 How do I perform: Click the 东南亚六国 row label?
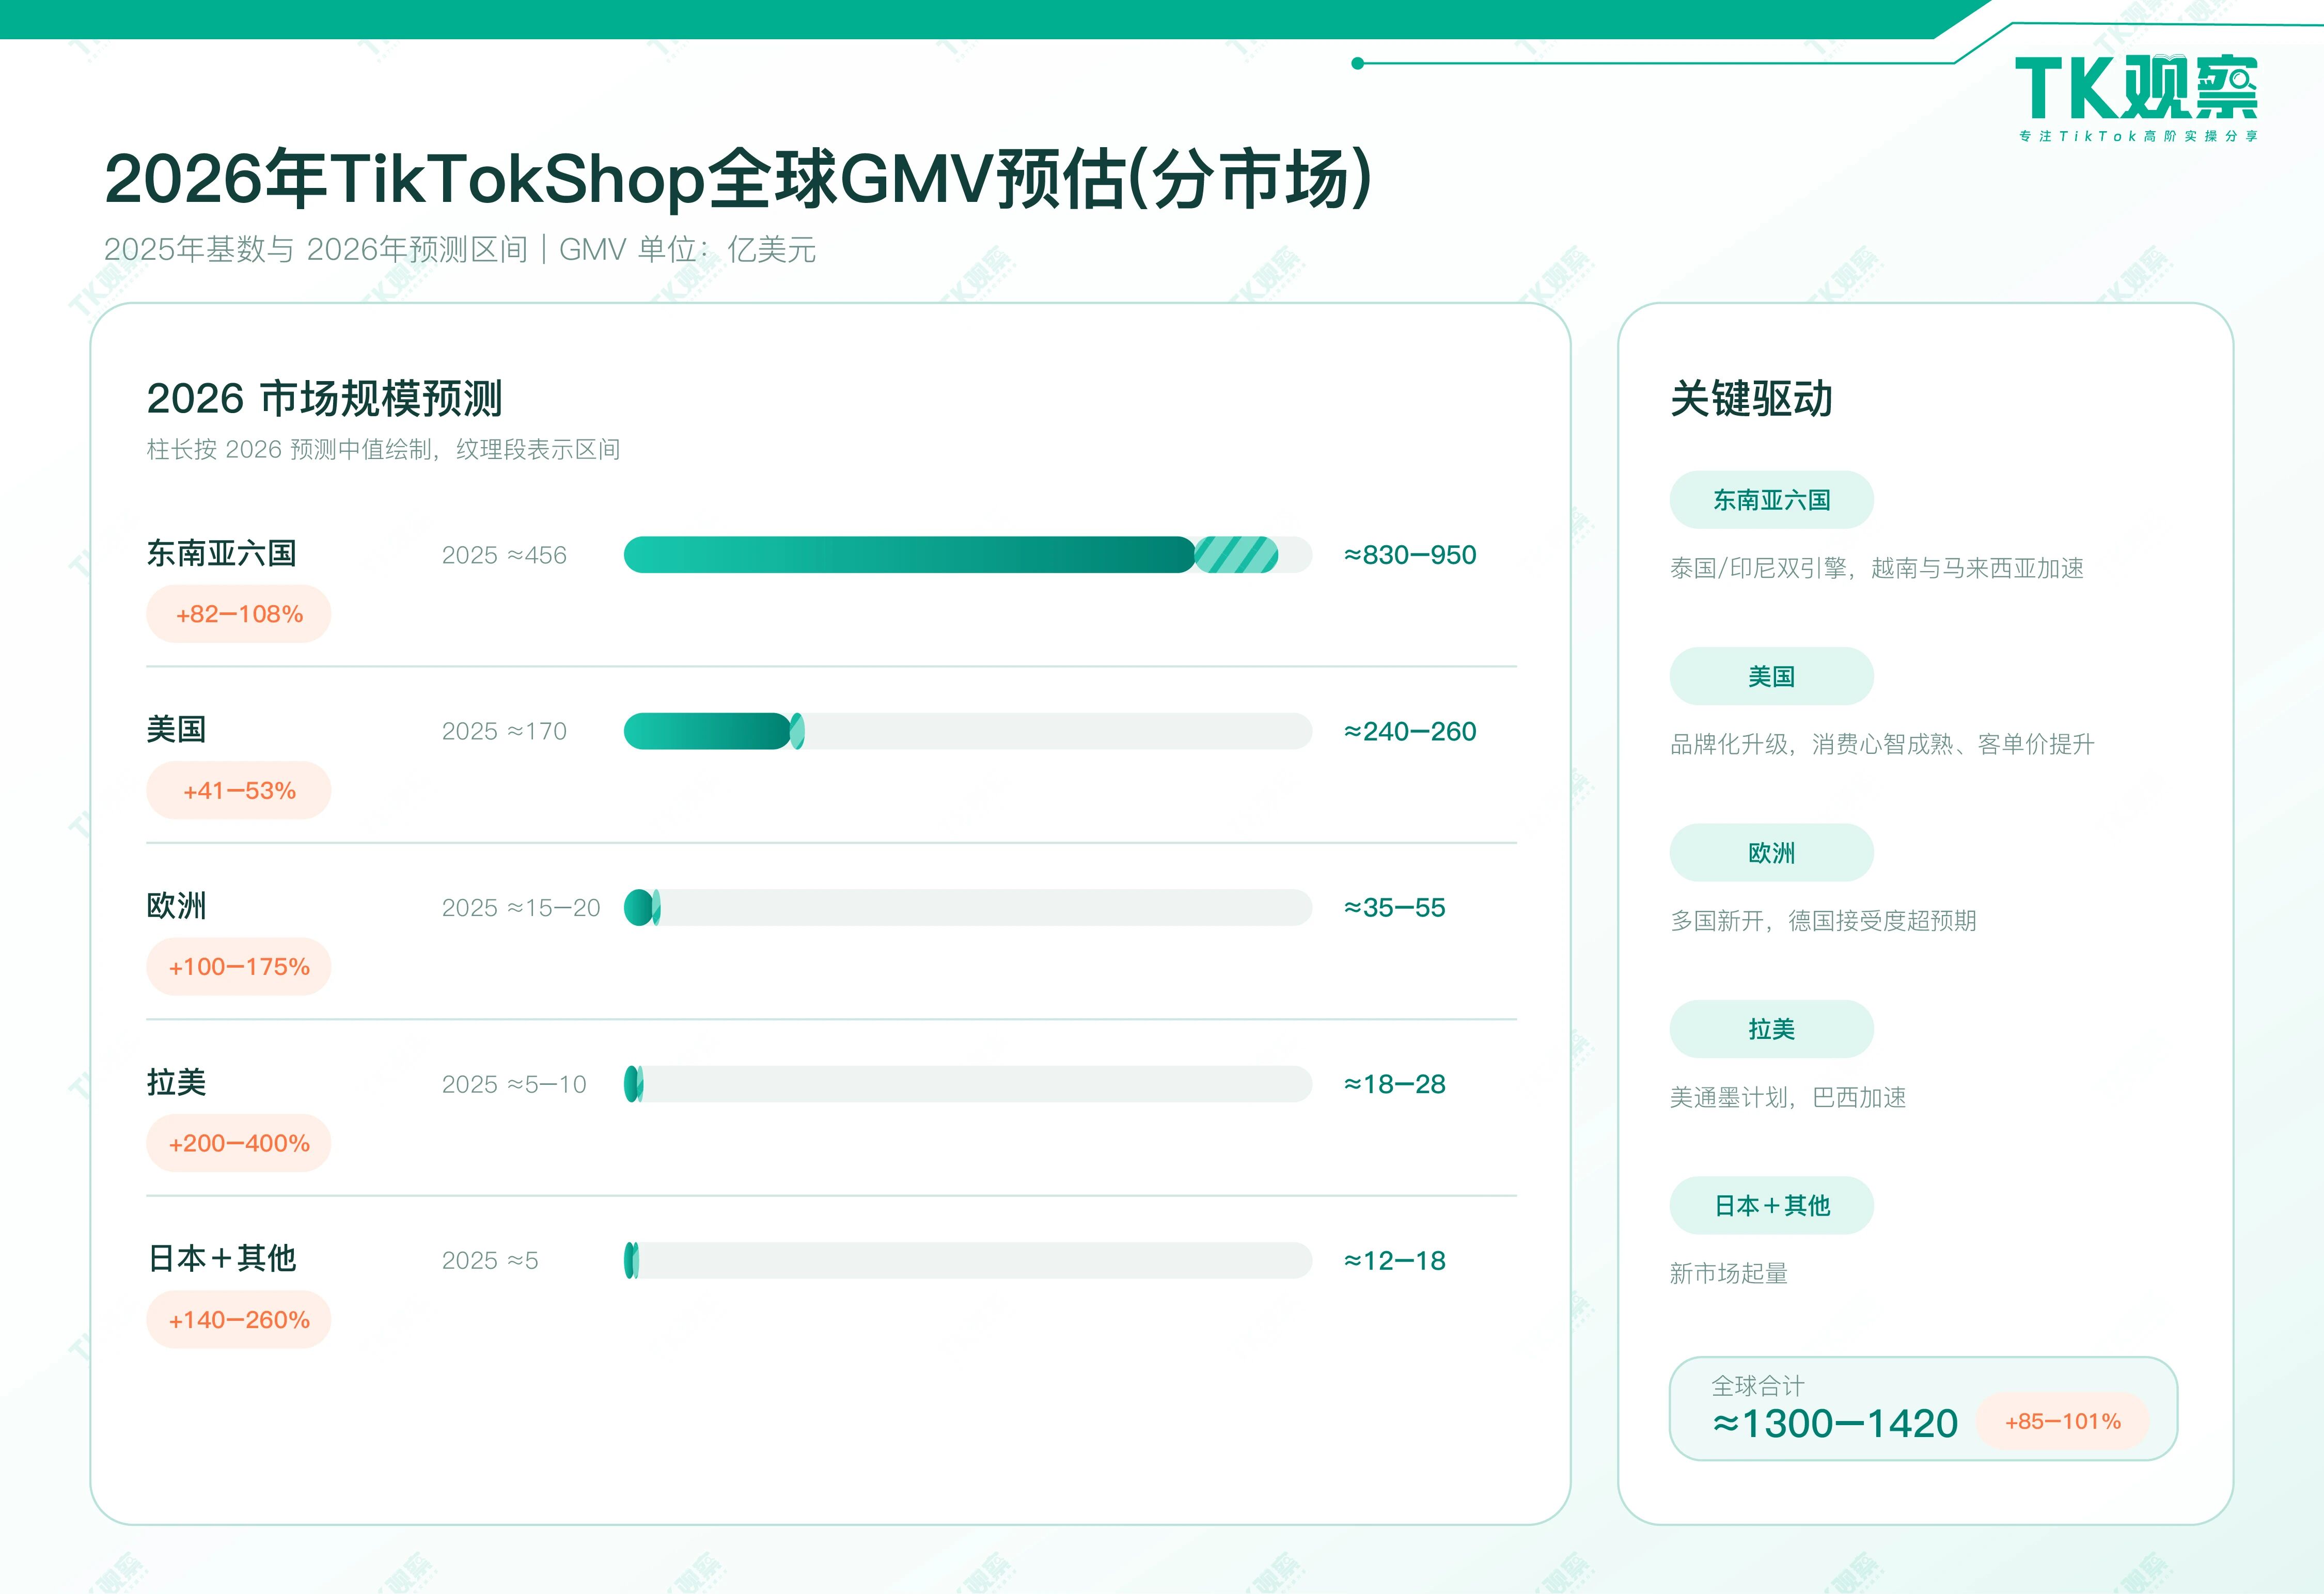tap(221, 553)
